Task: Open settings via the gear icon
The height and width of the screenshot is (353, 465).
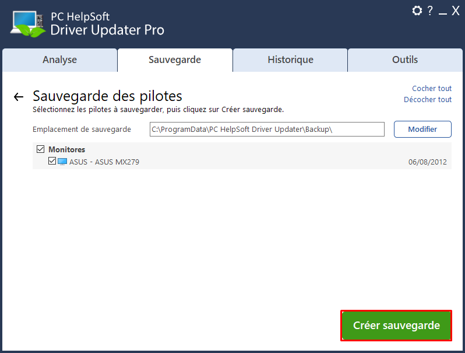Action: click(x=417, y=11)
